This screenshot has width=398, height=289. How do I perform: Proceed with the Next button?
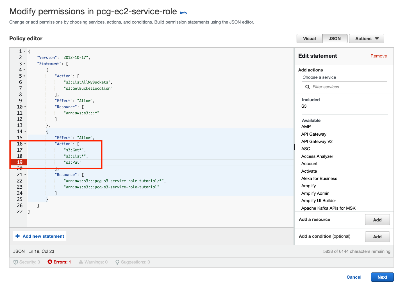click(382, 277)
